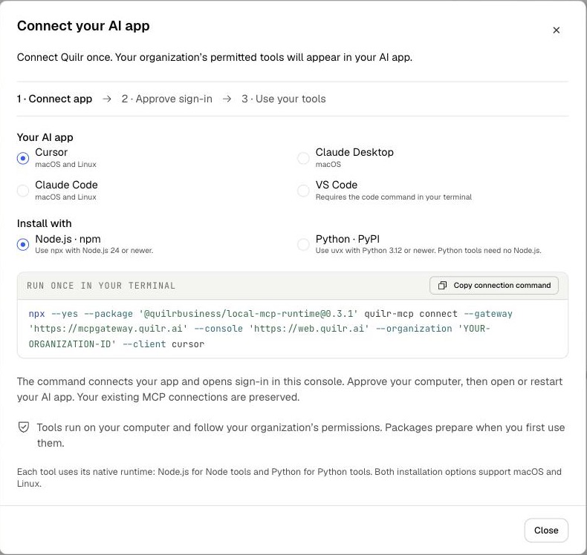
Task: Click the 'RUN ONCE IN YOUR TERMINAL' header label
Action: [x=101, y=286]
